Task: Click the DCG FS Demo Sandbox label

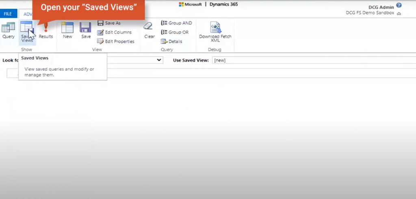Action: [370, 13]
